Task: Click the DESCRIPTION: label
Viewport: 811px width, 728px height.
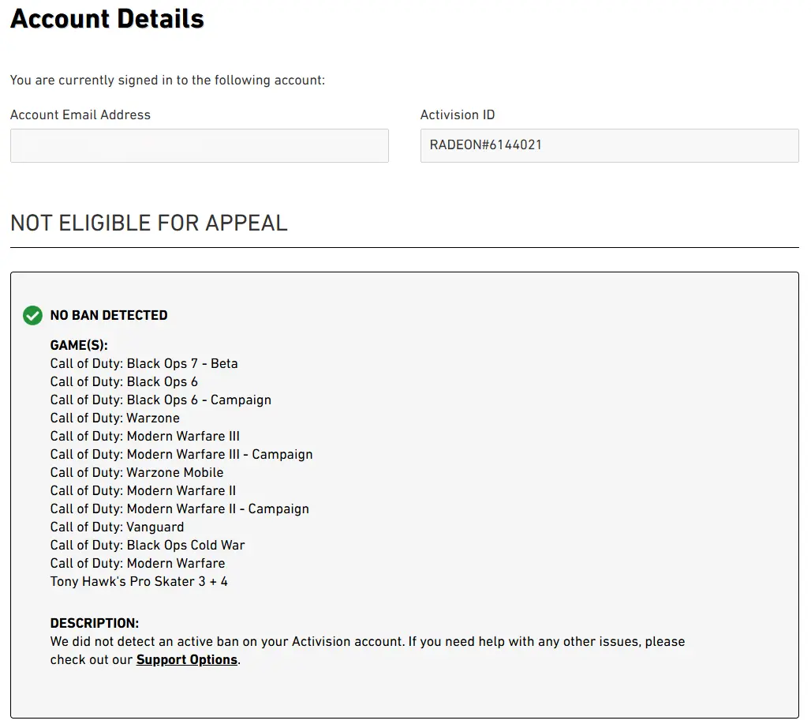Action: coord(95,624)
